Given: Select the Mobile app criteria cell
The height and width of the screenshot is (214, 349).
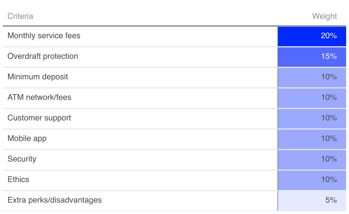Looking at the screenshot, I should 27,139.
